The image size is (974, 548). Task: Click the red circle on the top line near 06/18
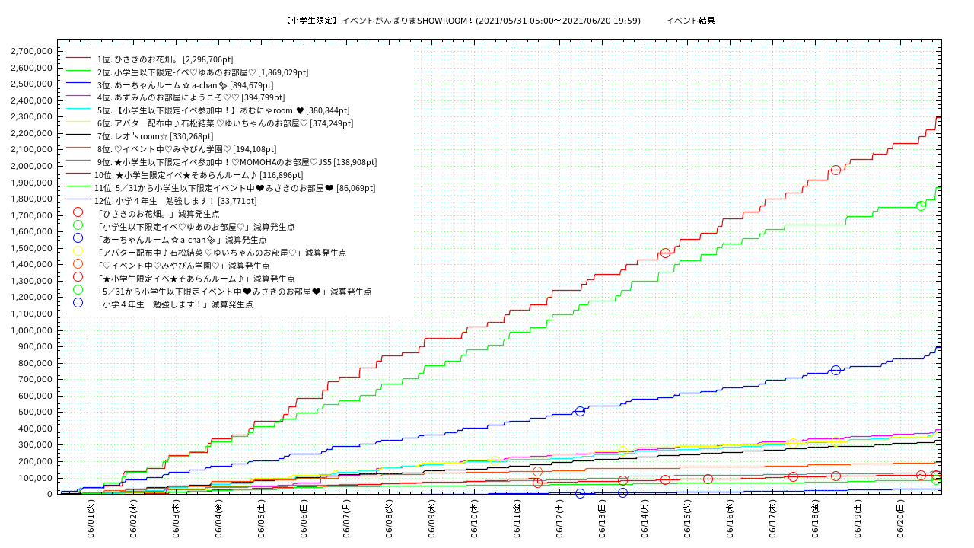pos(836,170)
